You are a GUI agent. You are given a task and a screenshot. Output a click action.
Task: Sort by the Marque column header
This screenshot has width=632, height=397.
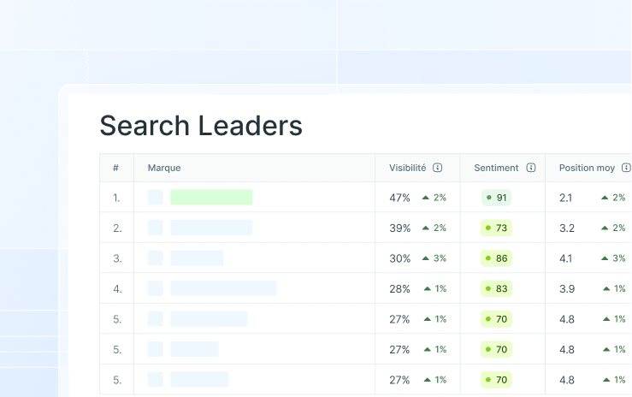pyautogui.click(x=164, y=168)
